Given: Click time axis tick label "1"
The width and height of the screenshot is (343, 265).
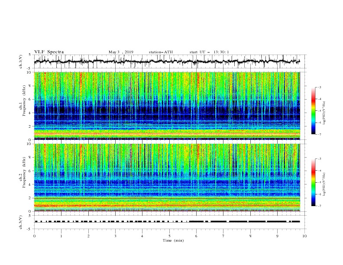Looking at the screenshot, I should (61, 236).
